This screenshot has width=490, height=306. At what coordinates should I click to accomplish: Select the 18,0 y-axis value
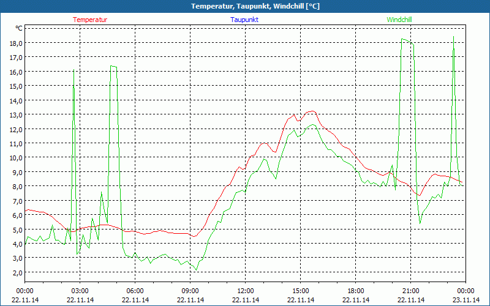click(x=16, y=43)
